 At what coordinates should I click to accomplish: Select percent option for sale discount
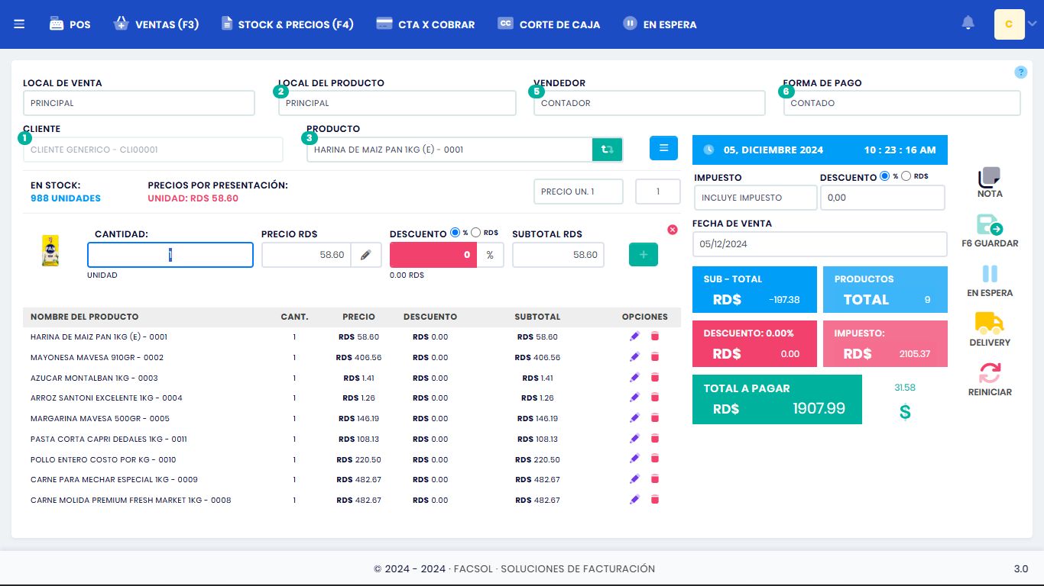885,176
